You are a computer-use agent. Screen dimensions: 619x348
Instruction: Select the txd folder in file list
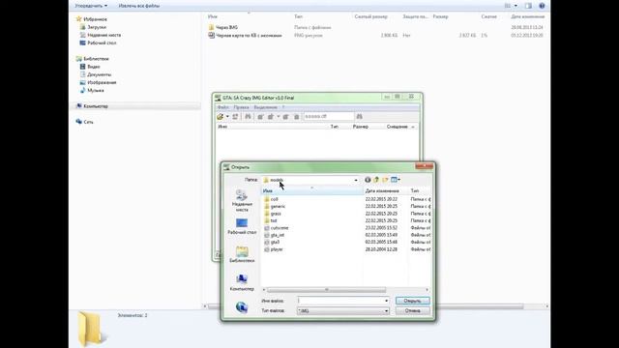coord(271,220)
